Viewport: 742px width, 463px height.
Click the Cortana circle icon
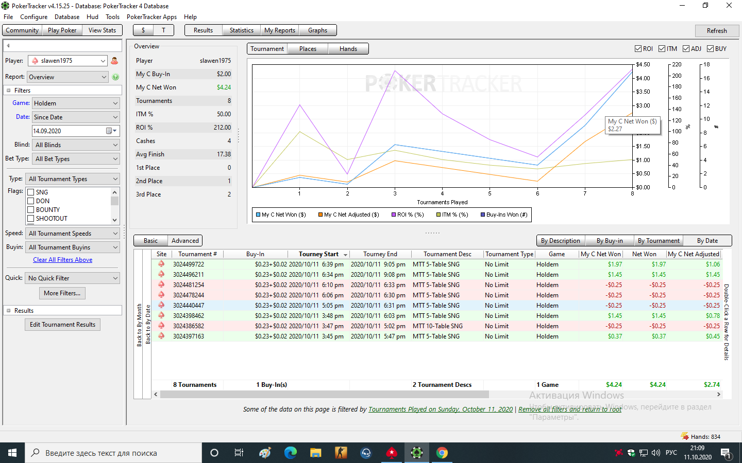coord(214,453)
